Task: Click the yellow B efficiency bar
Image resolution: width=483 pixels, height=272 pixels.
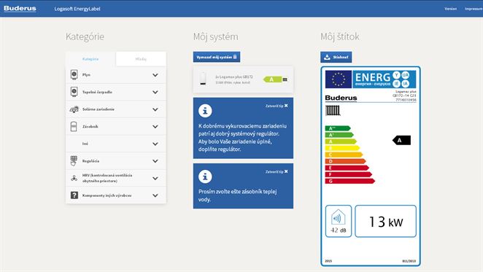Action: pyautogui.click(x=342, y=148)
